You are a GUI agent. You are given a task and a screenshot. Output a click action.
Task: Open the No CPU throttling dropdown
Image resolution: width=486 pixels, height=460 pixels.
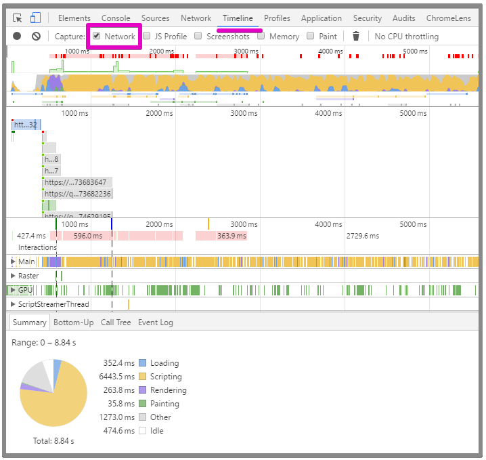click(407, 37)
